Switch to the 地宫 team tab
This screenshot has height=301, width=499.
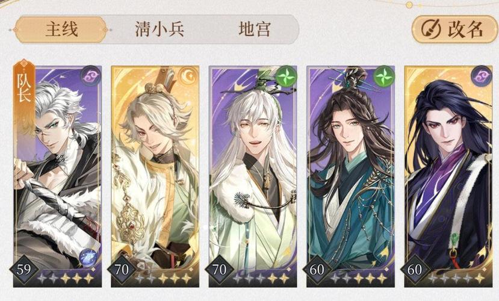(x=254, y=29)
